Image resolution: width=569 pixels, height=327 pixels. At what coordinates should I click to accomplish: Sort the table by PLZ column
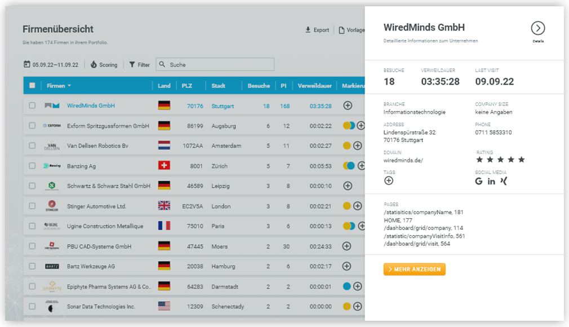(x=187, y=86)
